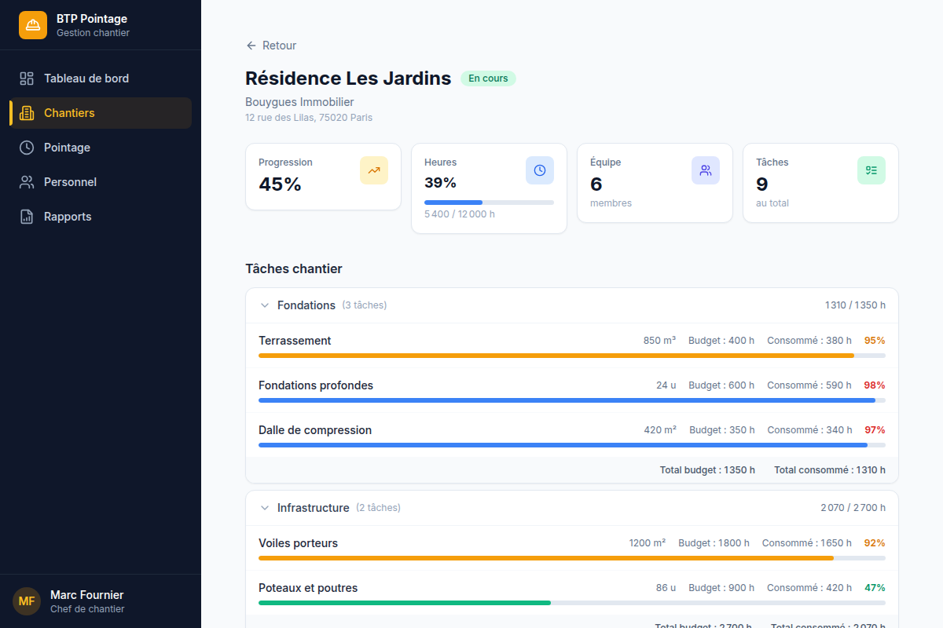Image resolution: width=943 pixels, height=628 pixels.
Task: Collapse the Infrastructure task group chevron
Action: (x=265, y=508)
